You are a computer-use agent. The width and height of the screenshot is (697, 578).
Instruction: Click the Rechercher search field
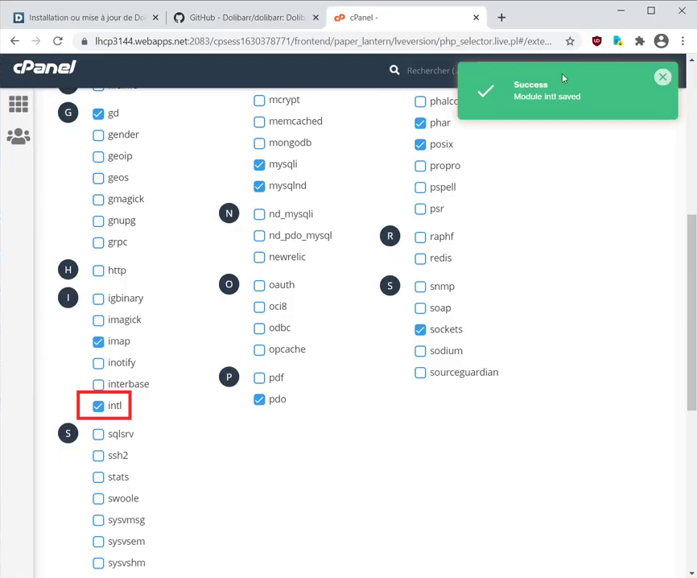(431, 71)
